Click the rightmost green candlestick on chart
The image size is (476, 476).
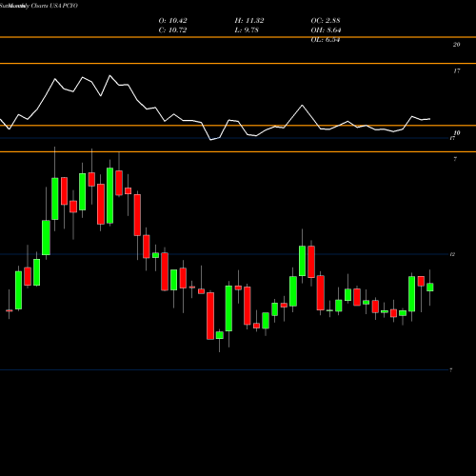point(430,288)
